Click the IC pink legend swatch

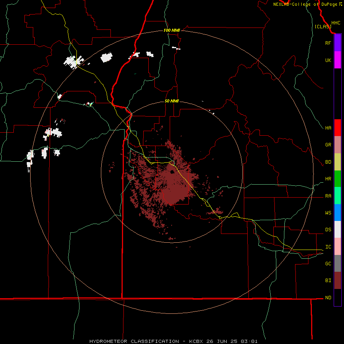(338, 247)
